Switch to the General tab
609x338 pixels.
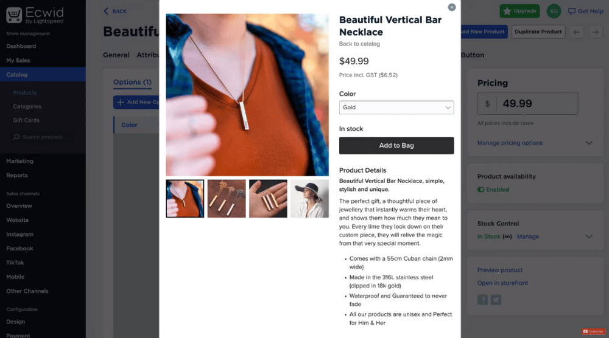click(116, 55)
